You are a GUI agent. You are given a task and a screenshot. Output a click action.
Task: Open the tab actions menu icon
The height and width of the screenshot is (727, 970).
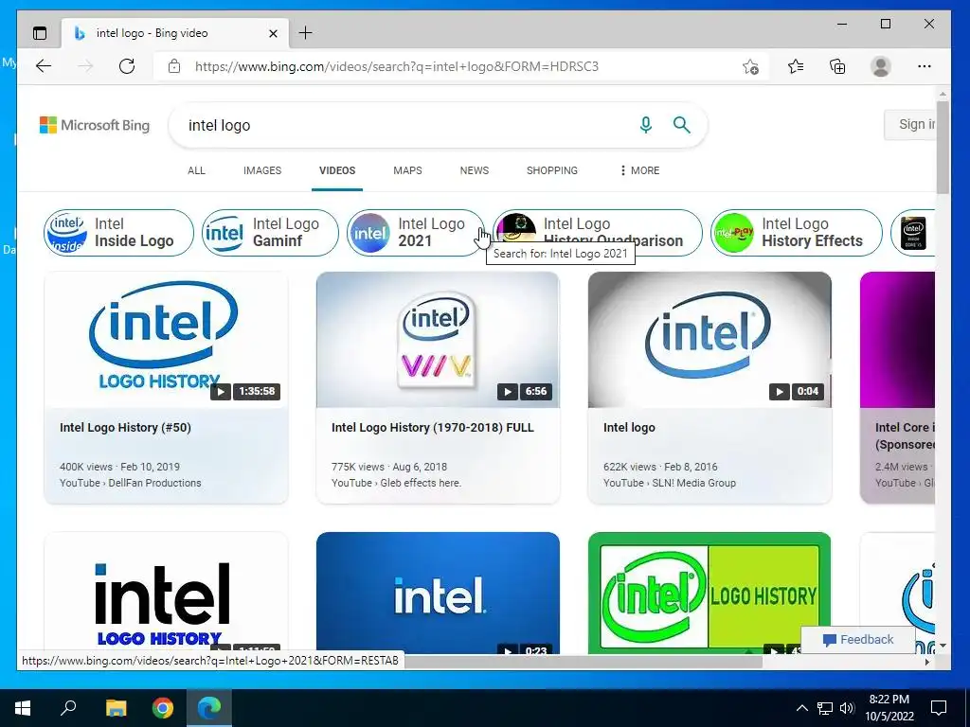[40, 33]
